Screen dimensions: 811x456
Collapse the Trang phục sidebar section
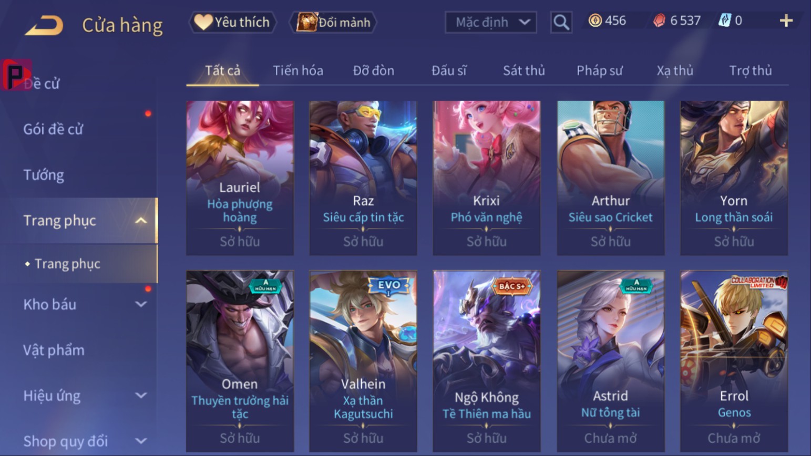141,221
